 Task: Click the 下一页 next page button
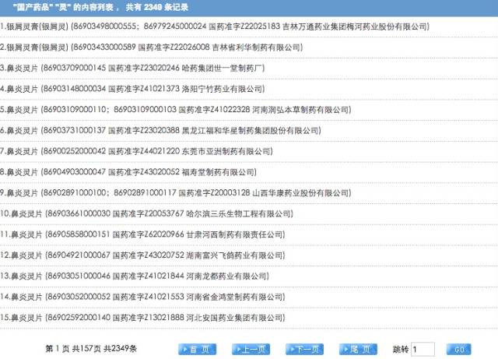point(304,349)
